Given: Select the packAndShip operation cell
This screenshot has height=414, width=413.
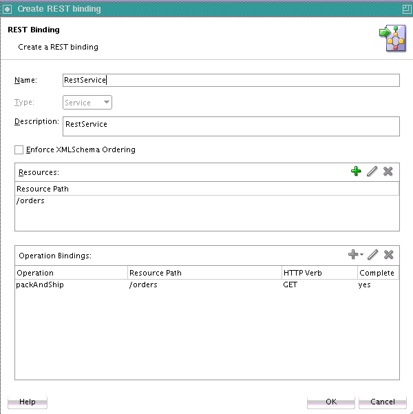Looking at the screenshot, I should [x=72, y=285].
